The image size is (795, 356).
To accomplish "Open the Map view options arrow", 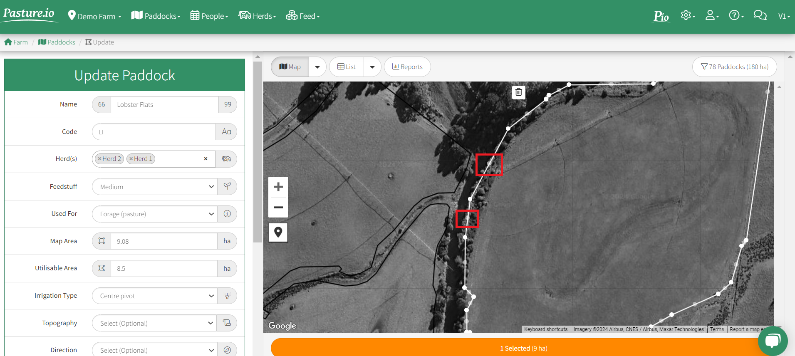I will [317, 67].
